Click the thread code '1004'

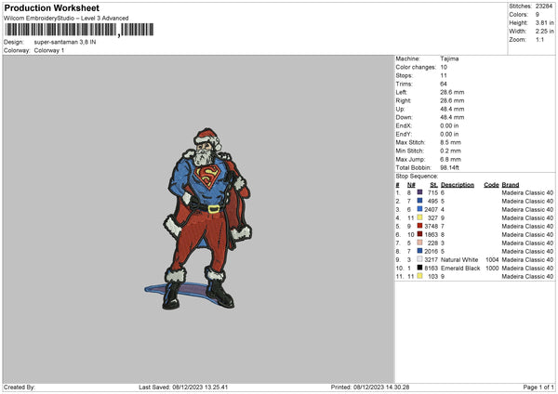pyautogui.click(x=492, y=259)
